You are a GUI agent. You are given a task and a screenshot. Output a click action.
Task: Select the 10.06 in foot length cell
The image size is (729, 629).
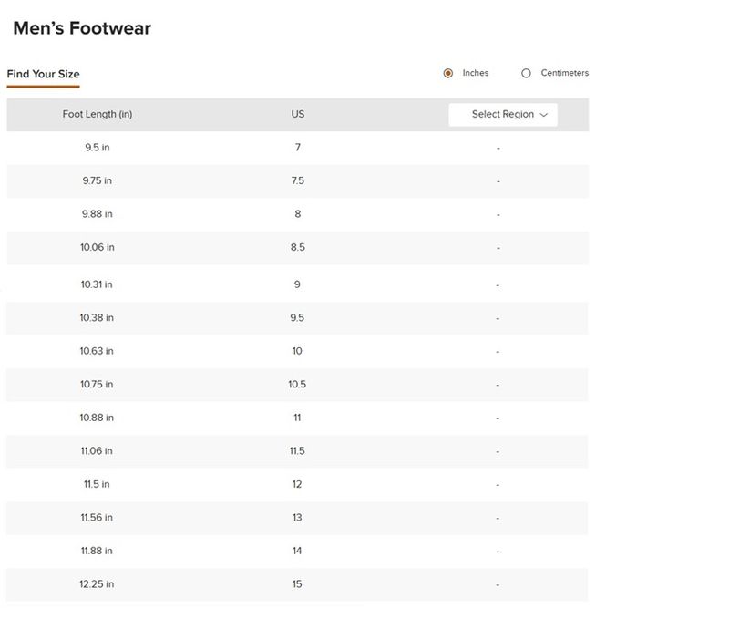(x=97, y=247)
